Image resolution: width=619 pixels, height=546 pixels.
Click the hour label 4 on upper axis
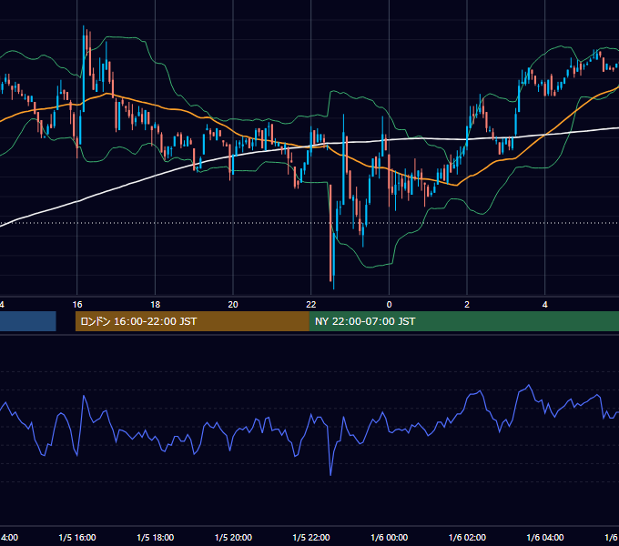(544, 305)
